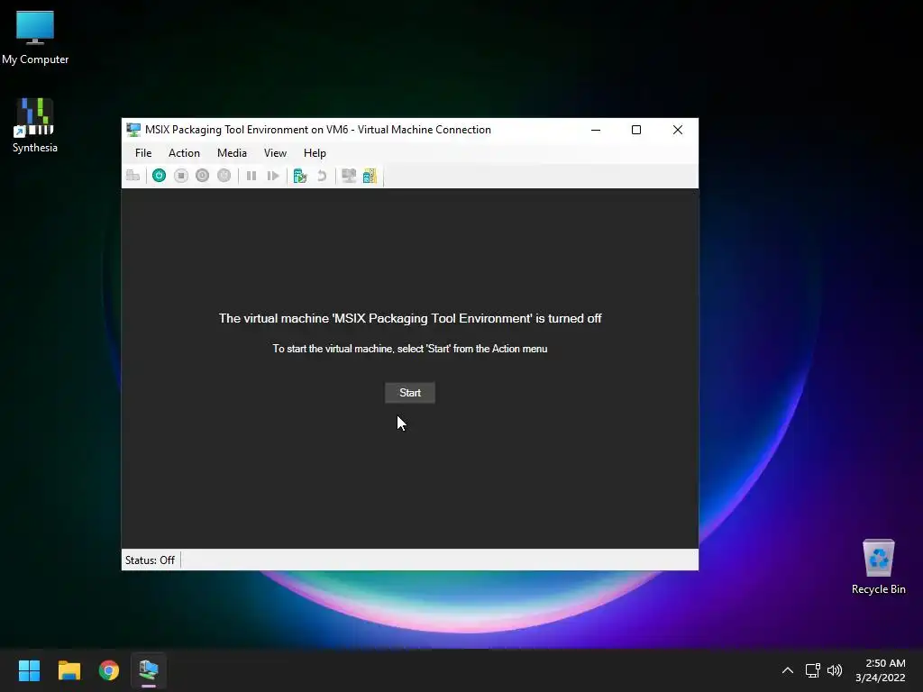
Task: Click the Turn Off stop toolbar icon
Action: (180, 176)
